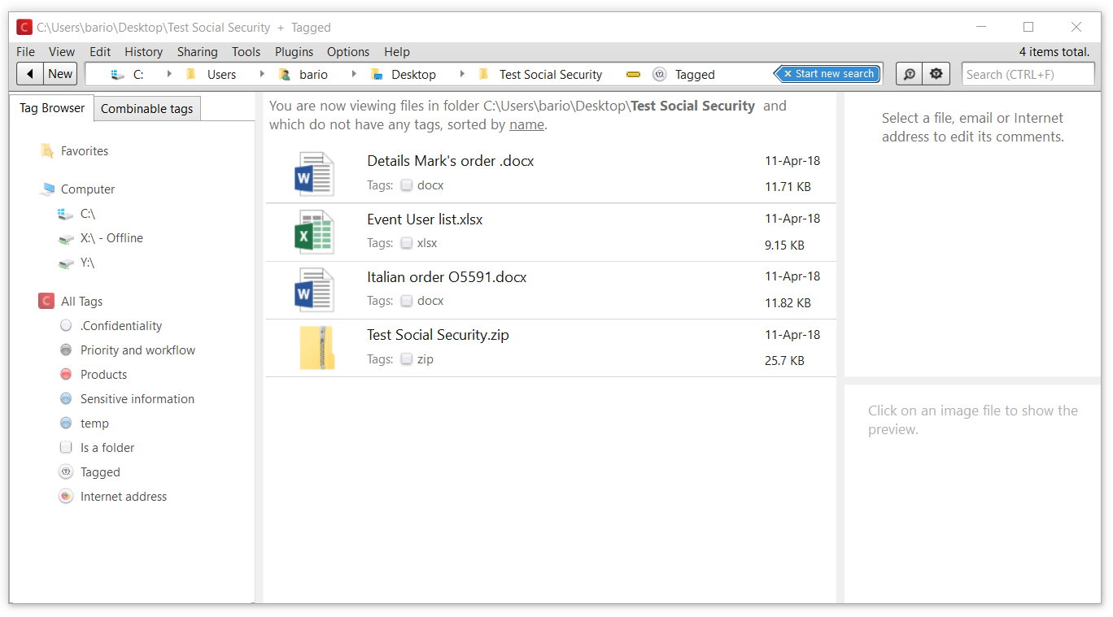Open the Options menu

(x=348, y=51)
